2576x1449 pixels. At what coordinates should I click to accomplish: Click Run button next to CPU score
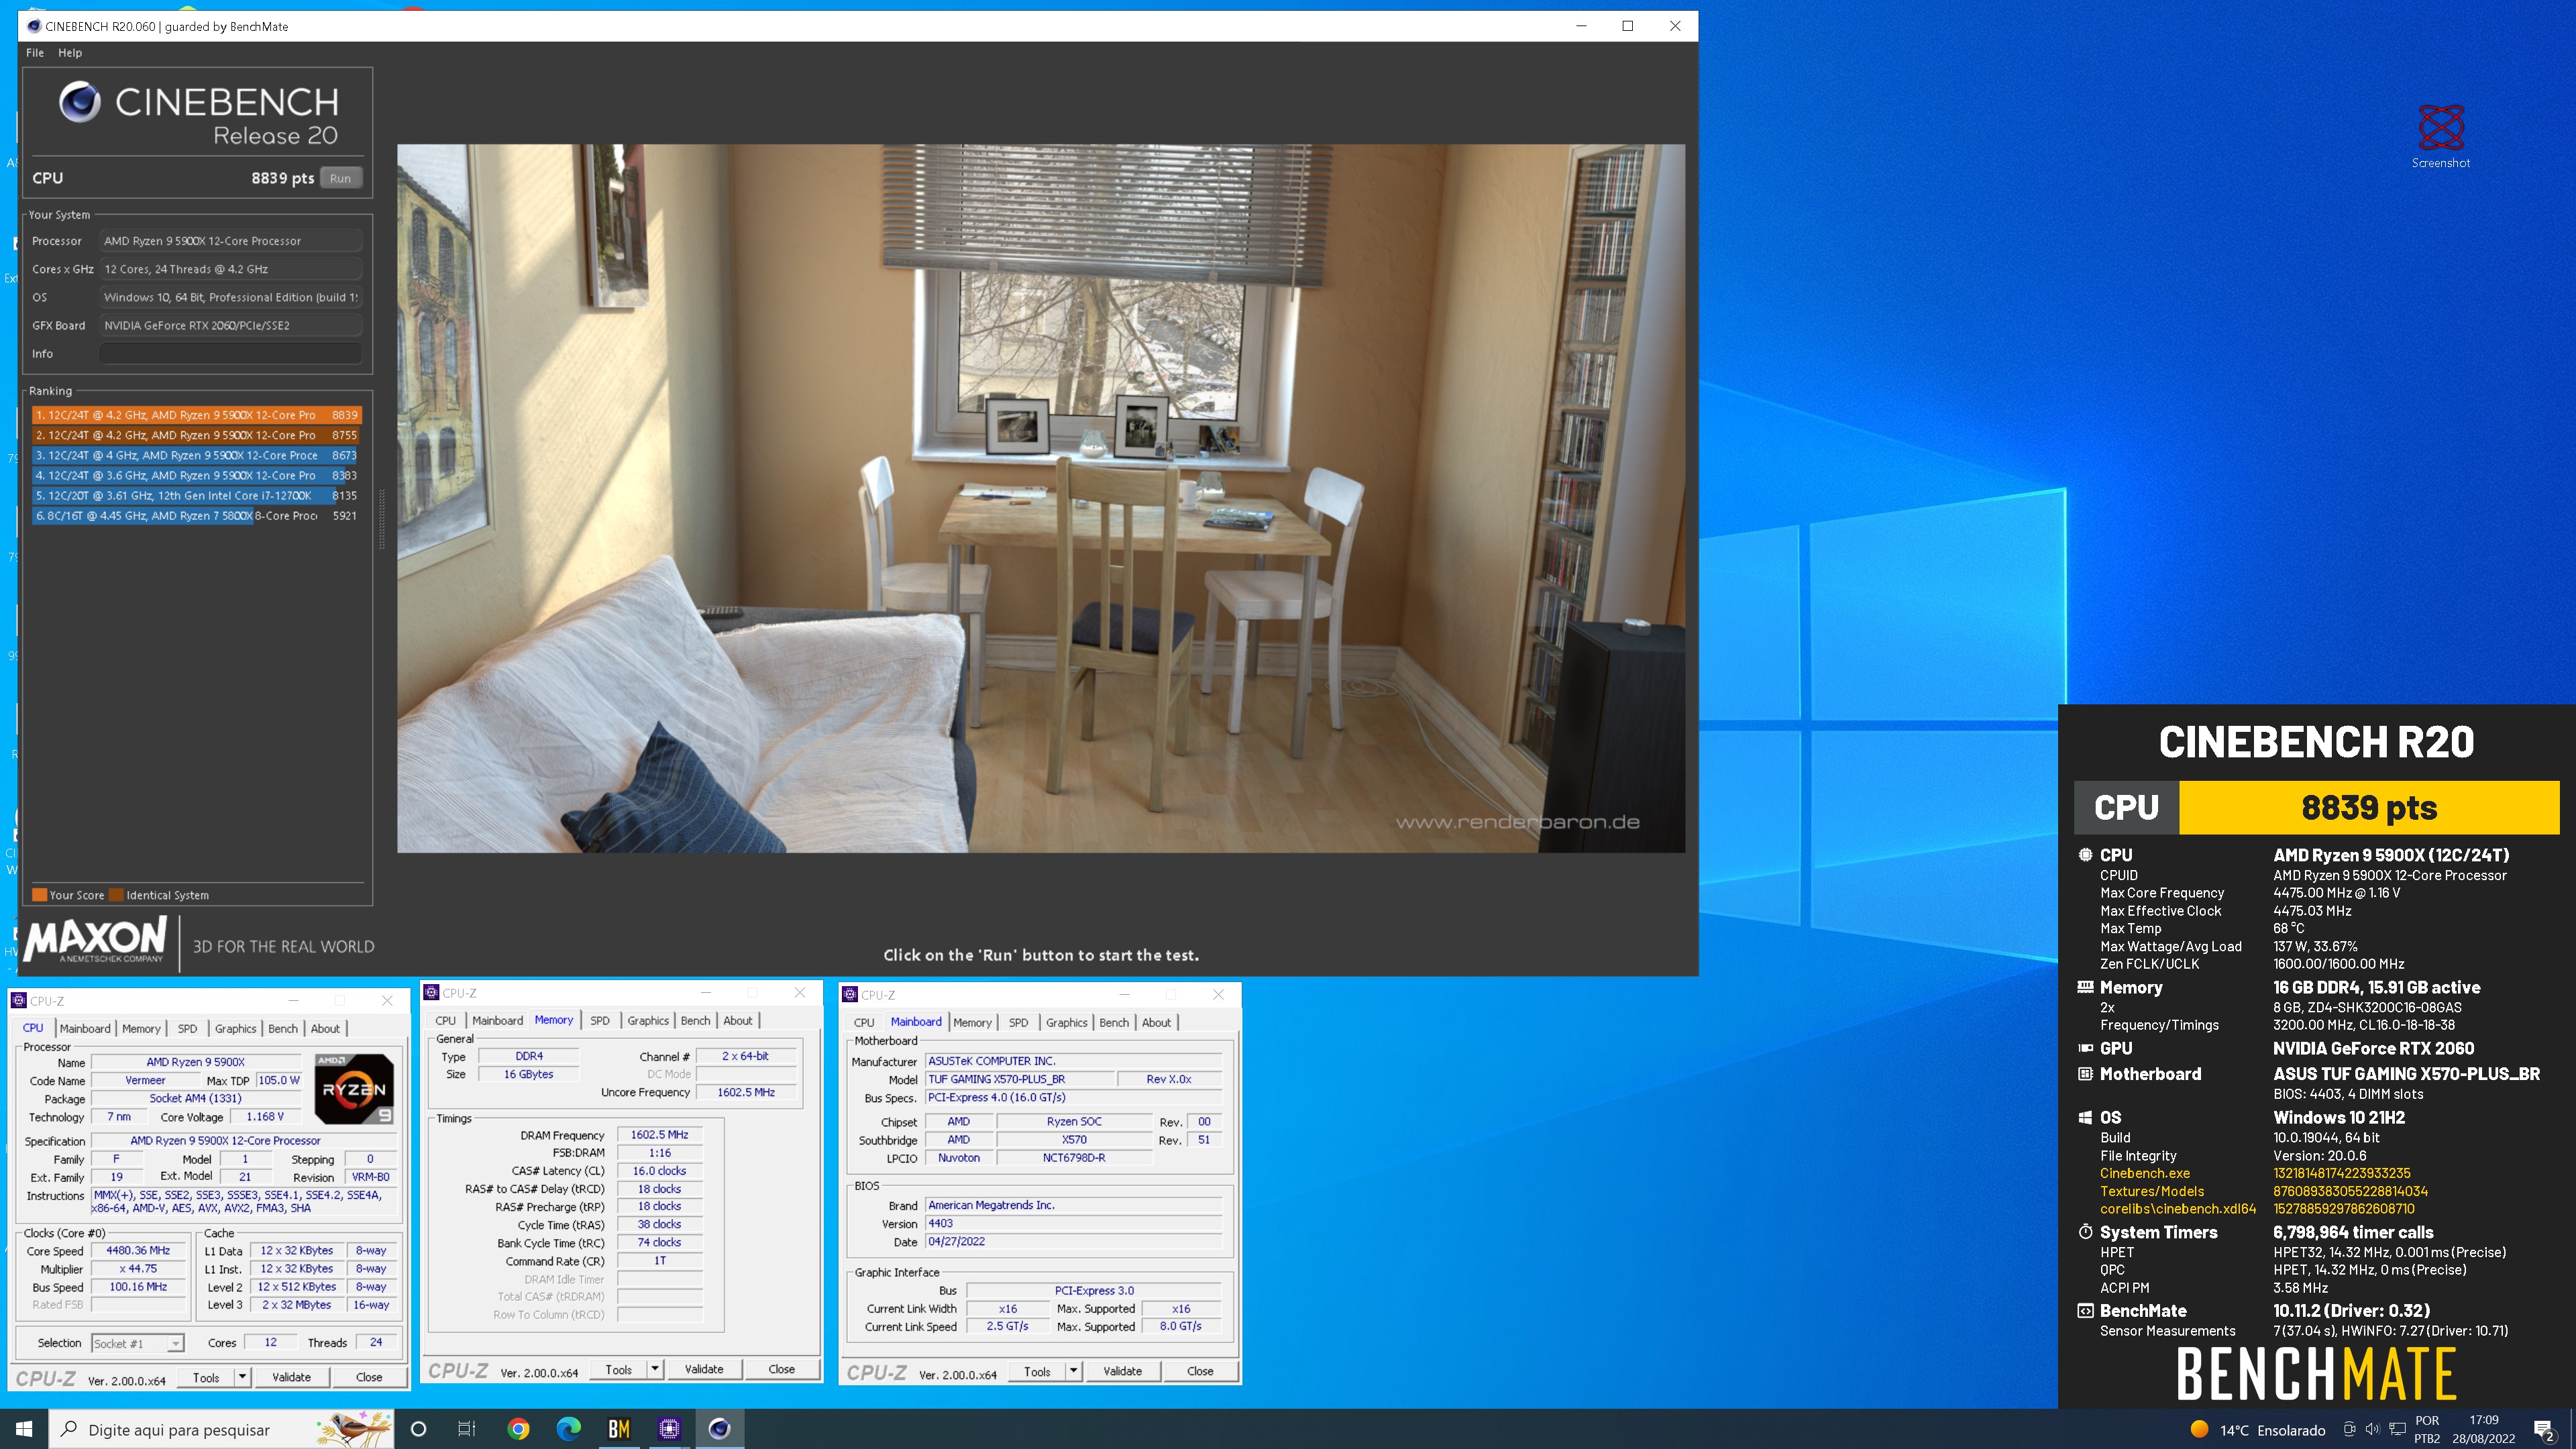(x=340, y=178)
